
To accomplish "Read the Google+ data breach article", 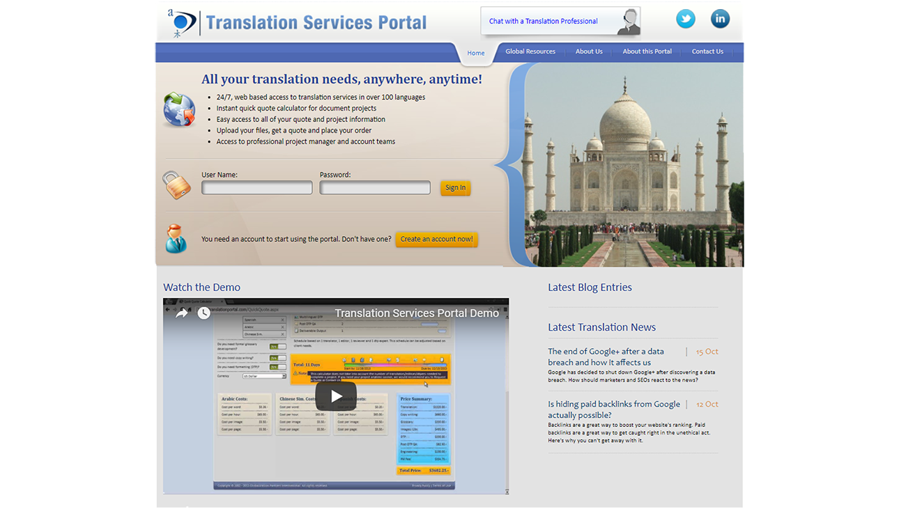I will click(x=606, y=357).
